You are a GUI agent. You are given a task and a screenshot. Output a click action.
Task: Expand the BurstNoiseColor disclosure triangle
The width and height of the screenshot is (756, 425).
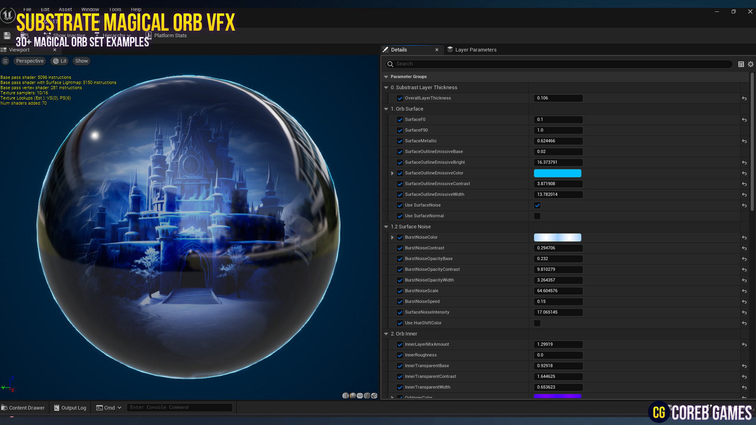[x=392, y=237]
